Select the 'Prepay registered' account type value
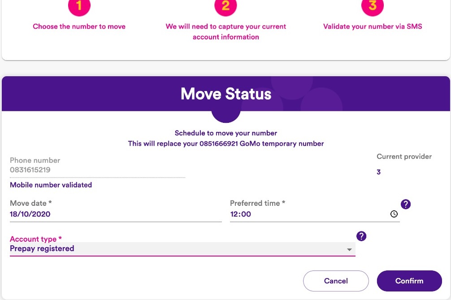 (42, 248)
